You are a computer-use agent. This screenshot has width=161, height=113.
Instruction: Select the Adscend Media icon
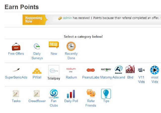[118, 70]
